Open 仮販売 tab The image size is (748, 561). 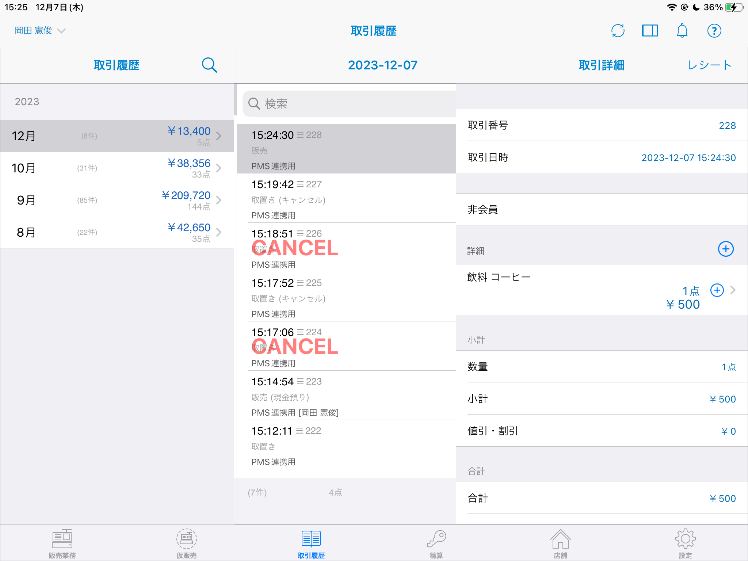(x=187, y=543)
